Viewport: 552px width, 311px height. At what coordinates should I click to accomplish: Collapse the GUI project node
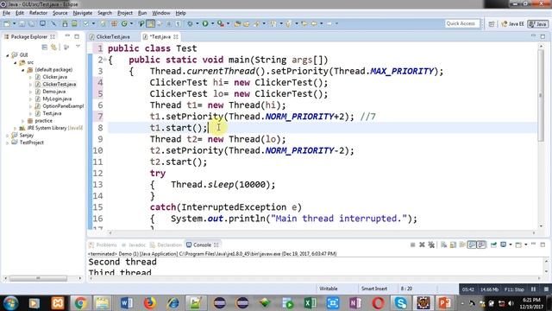tap(8, 55)
